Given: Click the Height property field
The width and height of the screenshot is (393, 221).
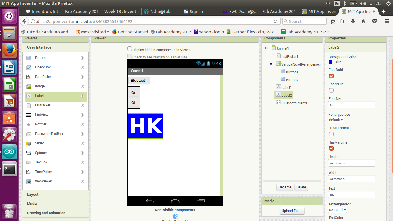Looking at the screenshot, I should [x=352, y=163].
